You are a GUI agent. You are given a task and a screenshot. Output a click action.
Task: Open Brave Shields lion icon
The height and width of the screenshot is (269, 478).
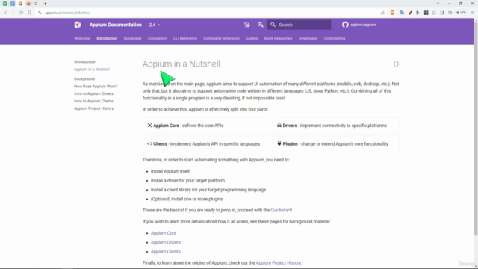(x=392, y=13)
